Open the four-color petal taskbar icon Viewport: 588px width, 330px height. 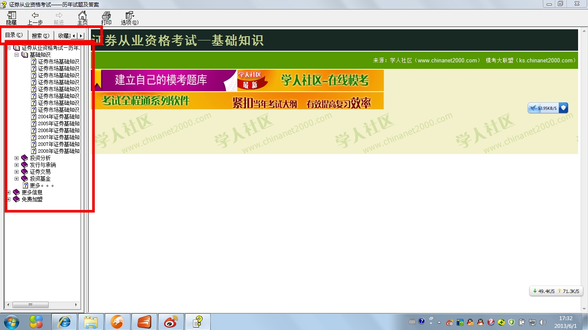click(x=36, y=322)
